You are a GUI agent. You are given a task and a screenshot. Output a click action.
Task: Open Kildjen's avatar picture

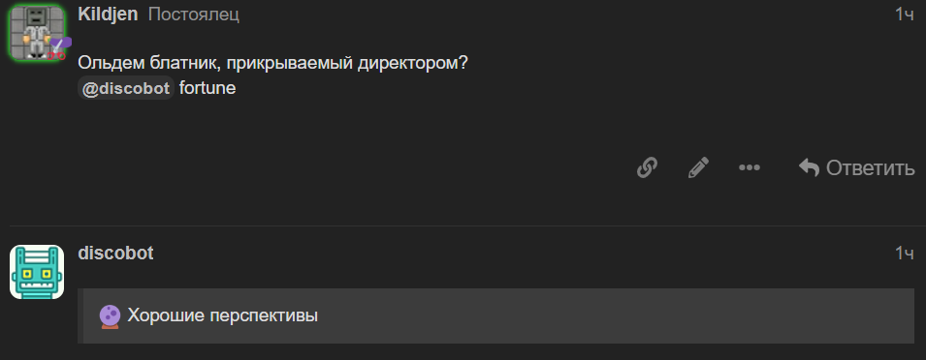37,32
